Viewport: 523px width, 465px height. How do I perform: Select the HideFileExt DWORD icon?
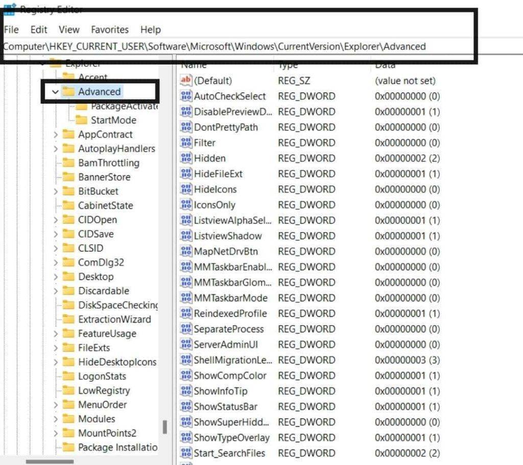[x=186, y=174]
